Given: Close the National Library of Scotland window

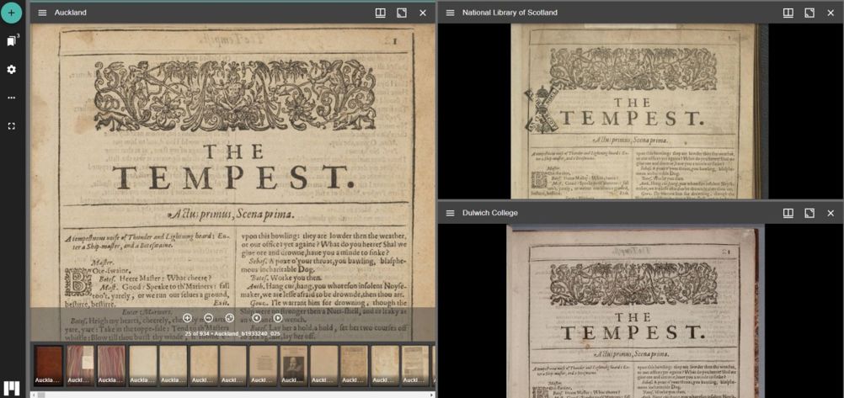Looking at the screenshot, I should 830,13.
